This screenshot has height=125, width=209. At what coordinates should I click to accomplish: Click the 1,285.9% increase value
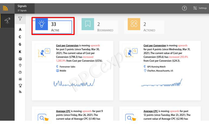coord(61,61)
